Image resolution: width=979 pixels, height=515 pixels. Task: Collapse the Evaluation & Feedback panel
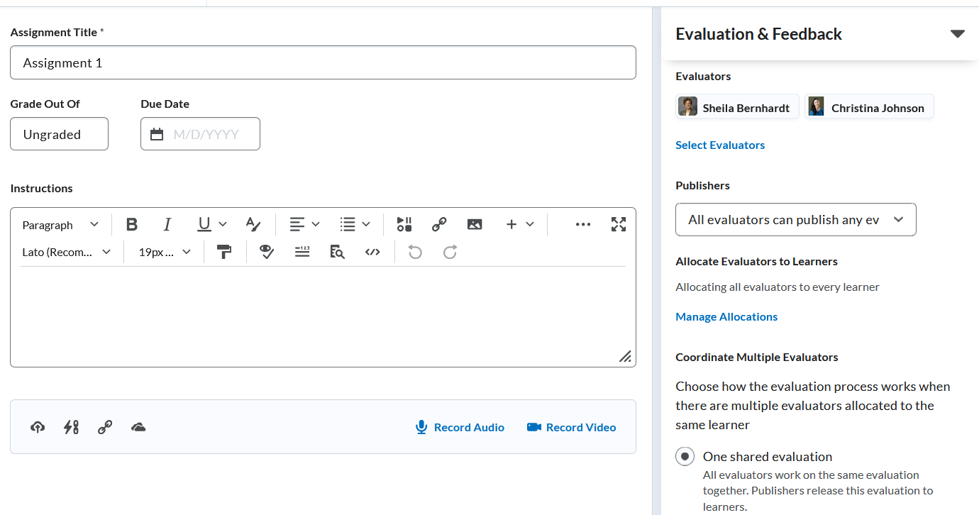958,34
